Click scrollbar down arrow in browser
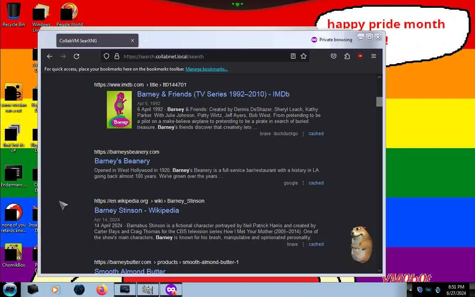Image resolution: width=475 pixels, height=297 pixels. tap(379, 271)
